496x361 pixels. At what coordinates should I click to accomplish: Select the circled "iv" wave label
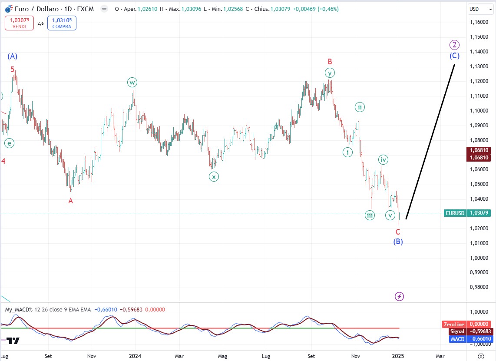pos(384,160)
